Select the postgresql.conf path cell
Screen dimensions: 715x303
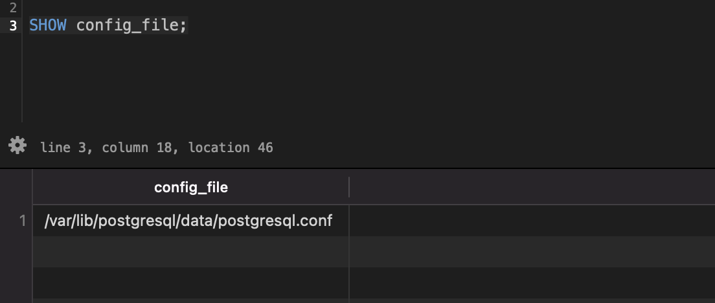click(188, 221)
